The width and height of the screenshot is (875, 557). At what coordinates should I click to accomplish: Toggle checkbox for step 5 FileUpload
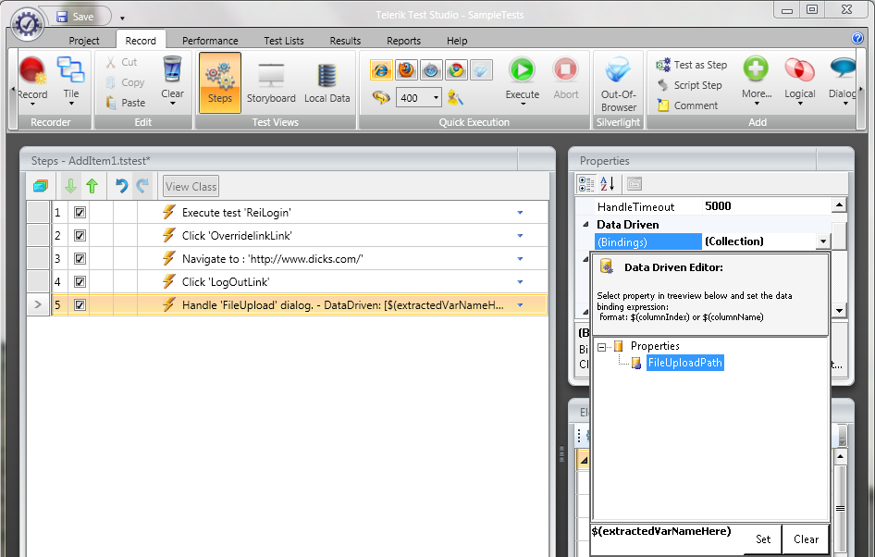pyautogui.click(x=80, y=305)
